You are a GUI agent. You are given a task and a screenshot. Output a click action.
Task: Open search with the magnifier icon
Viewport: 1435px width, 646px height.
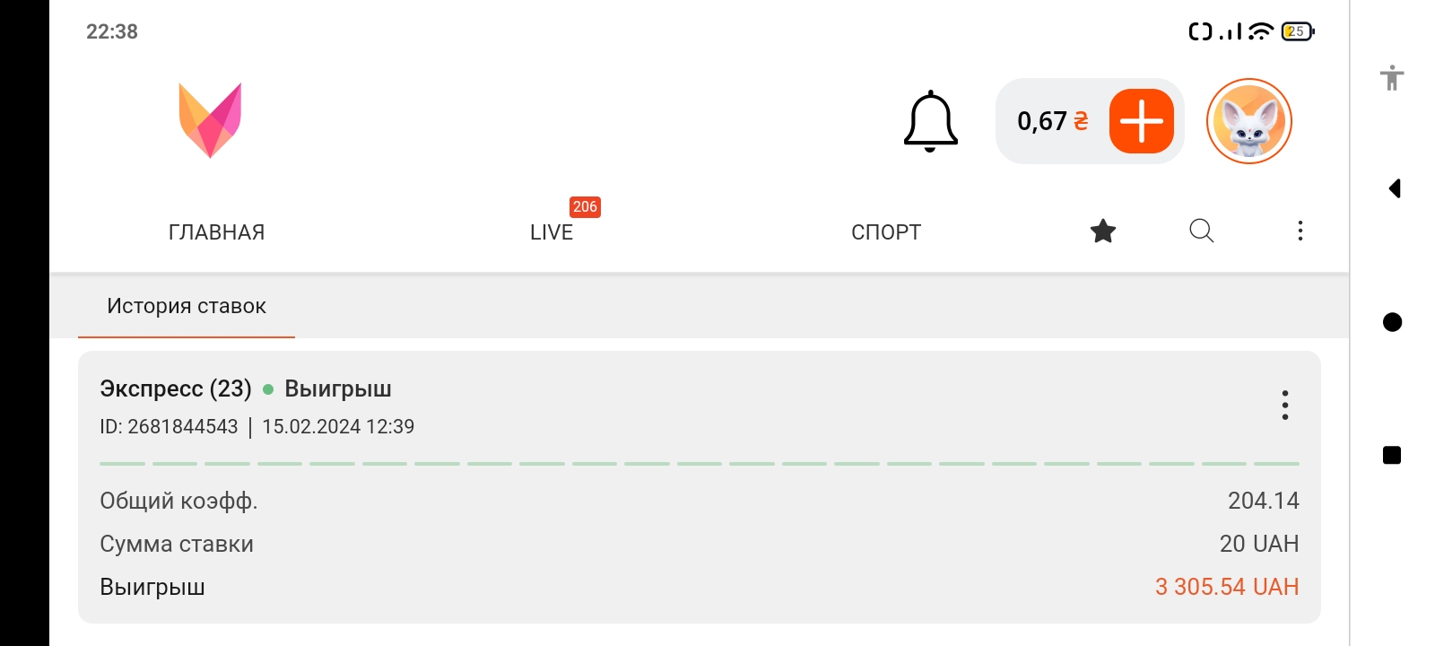[x=1201, y=231]
